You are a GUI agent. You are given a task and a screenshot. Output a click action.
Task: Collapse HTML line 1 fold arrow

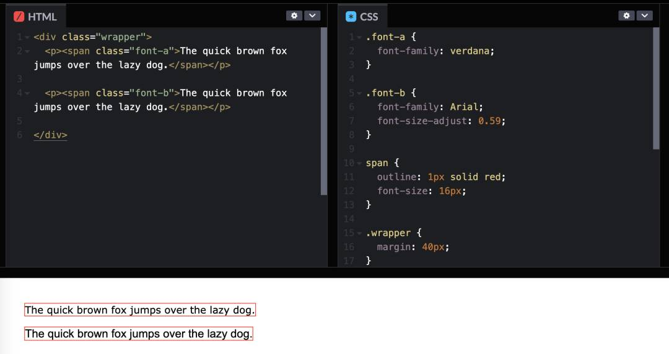pyautogui.click(x=27, y=38)
